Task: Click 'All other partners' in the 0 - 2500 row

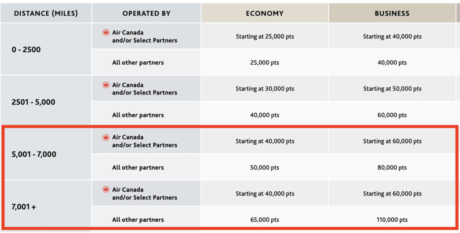Action: (x=138, y=63)
